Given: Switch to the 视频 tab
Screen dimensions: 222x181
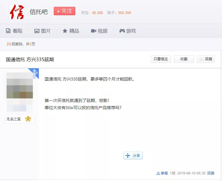Looking at the screenshot, I should pos(99,31).
